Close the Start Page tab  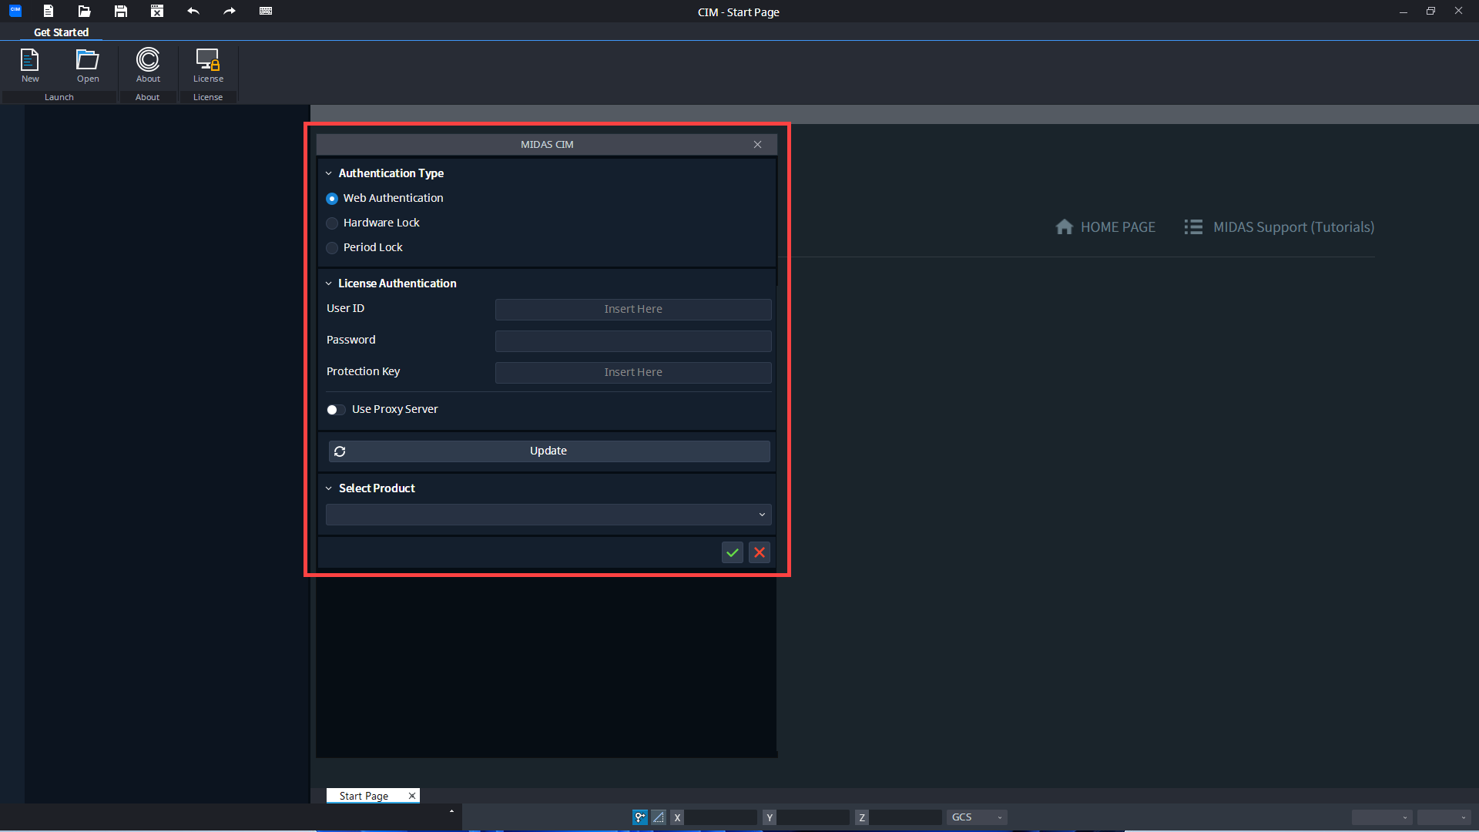click(x=412, y=796)
